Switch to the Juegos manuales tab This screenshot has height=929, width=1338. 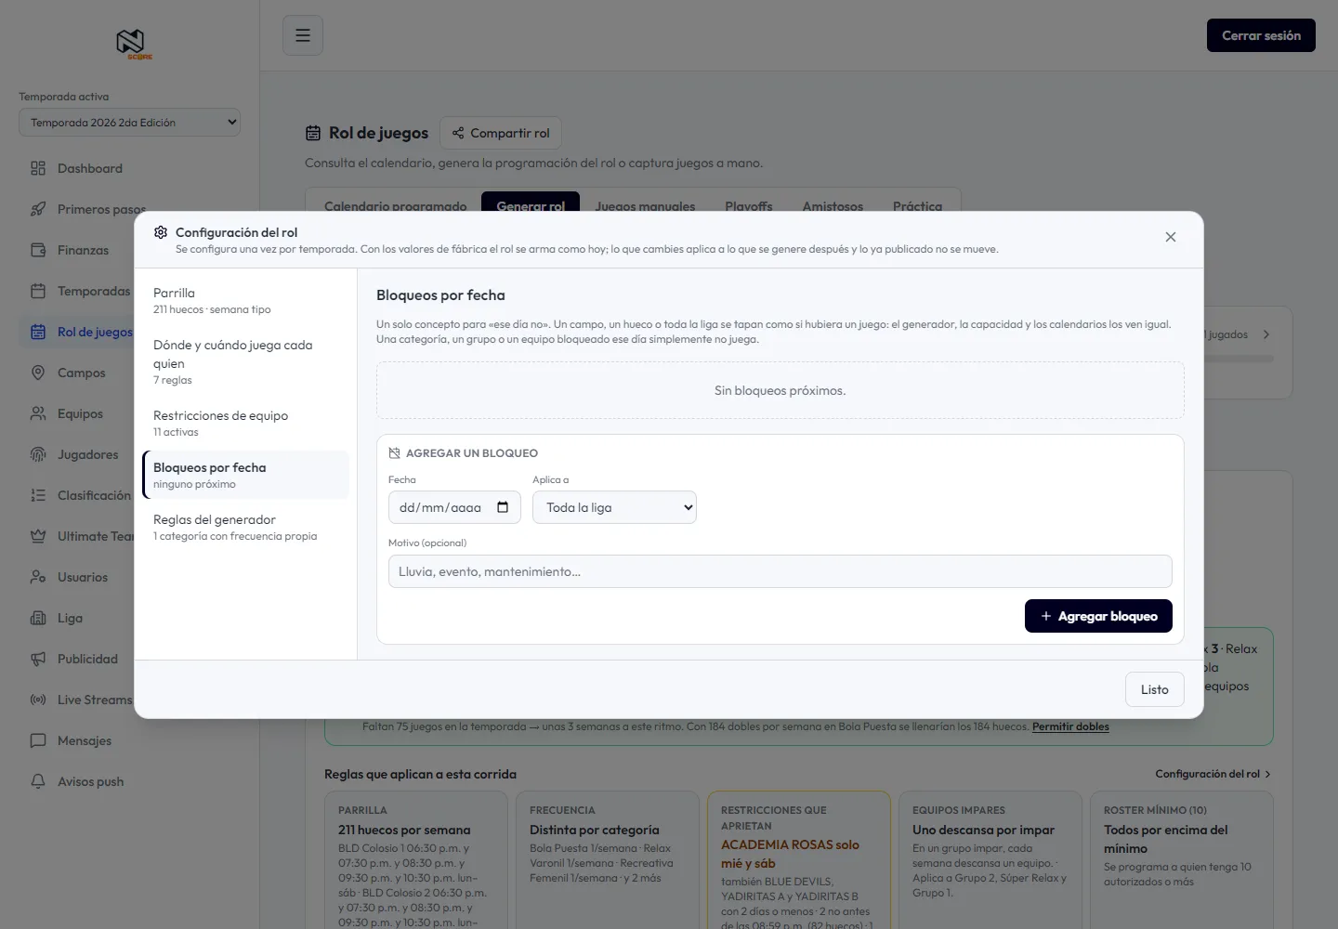coord(645,205)
